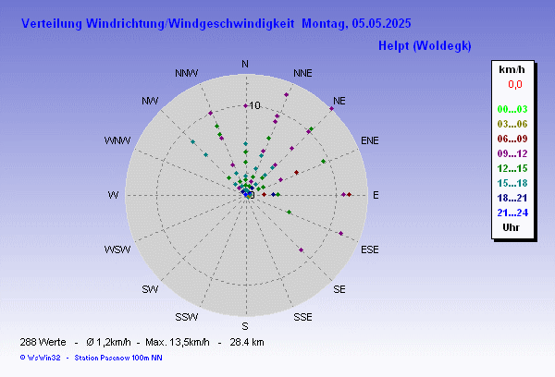Select the '09...12' time legend entry

click(x=512, y=153)
